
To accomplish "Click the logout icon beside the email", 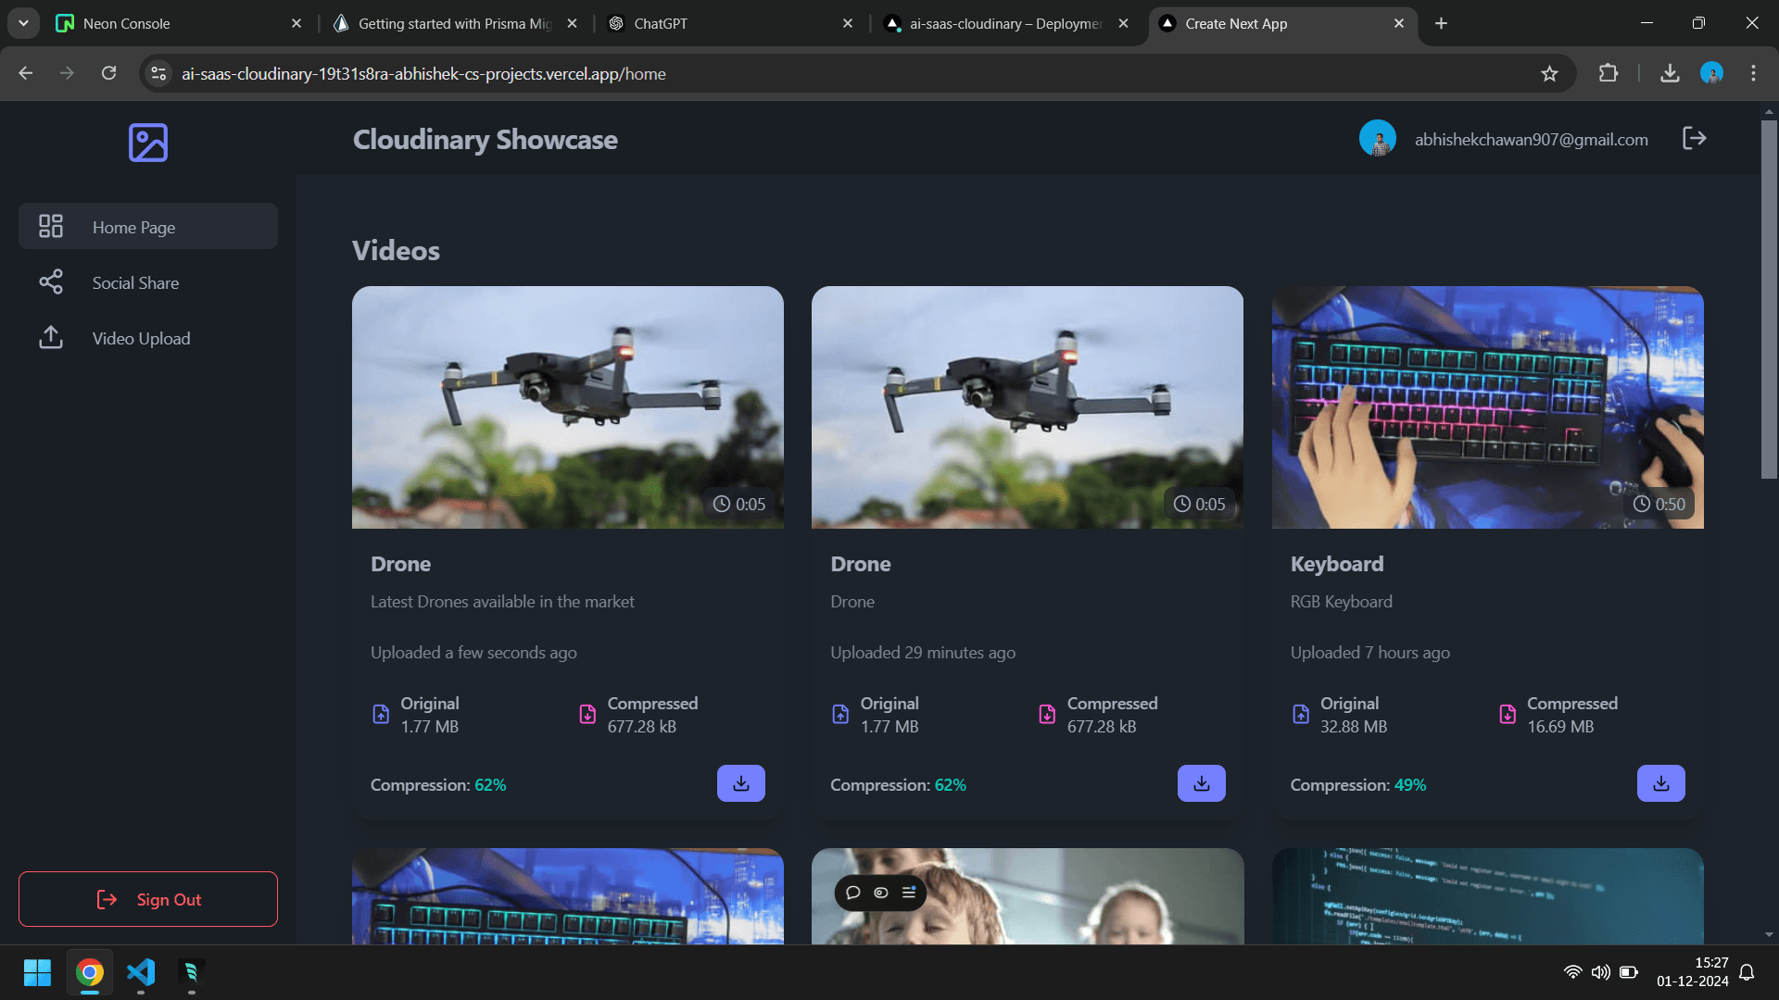I will point(1694,138).
